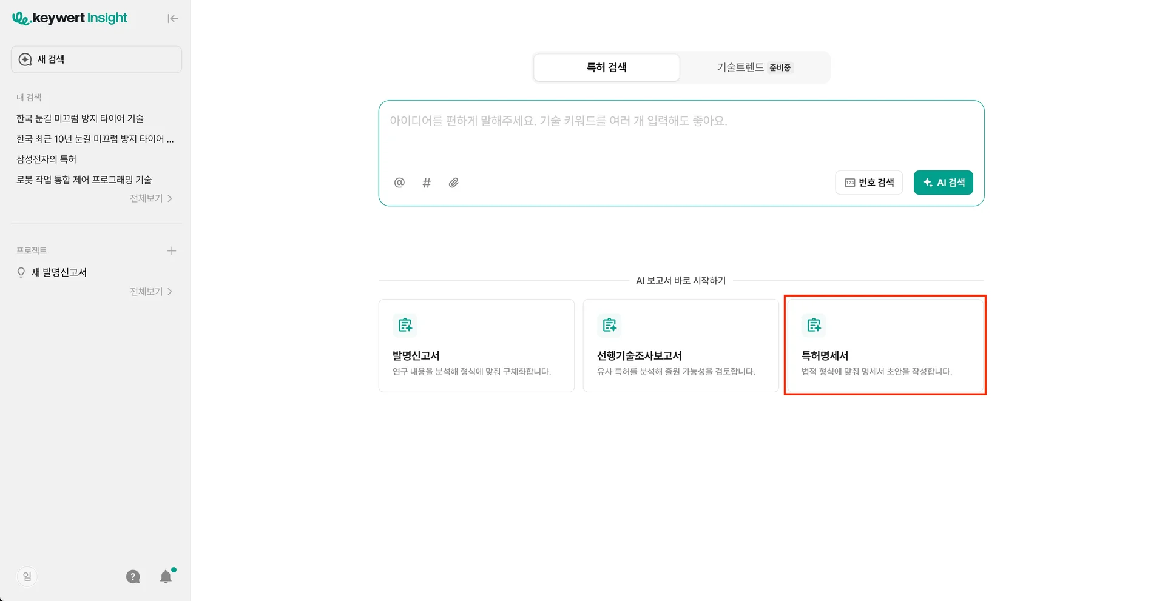This screenshot has width=1165, height=601.
Task: Focus the idea search text field
Action: [x=680, y=136]
